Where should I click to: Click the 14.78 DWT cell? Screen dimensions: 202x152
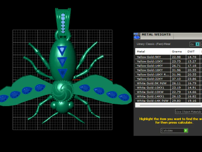click(x=193, y=57)
